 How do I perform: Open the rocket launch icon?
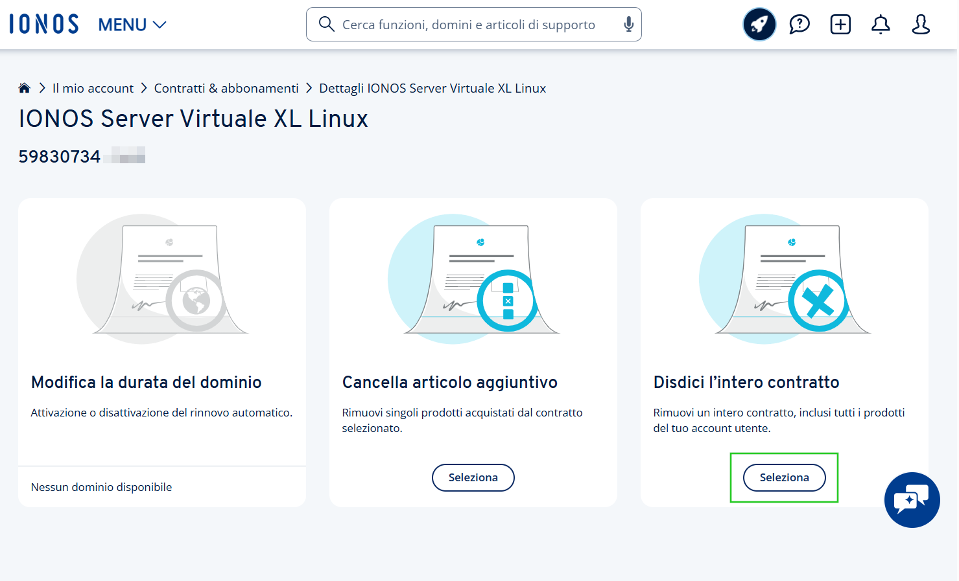tap(759, 25)
